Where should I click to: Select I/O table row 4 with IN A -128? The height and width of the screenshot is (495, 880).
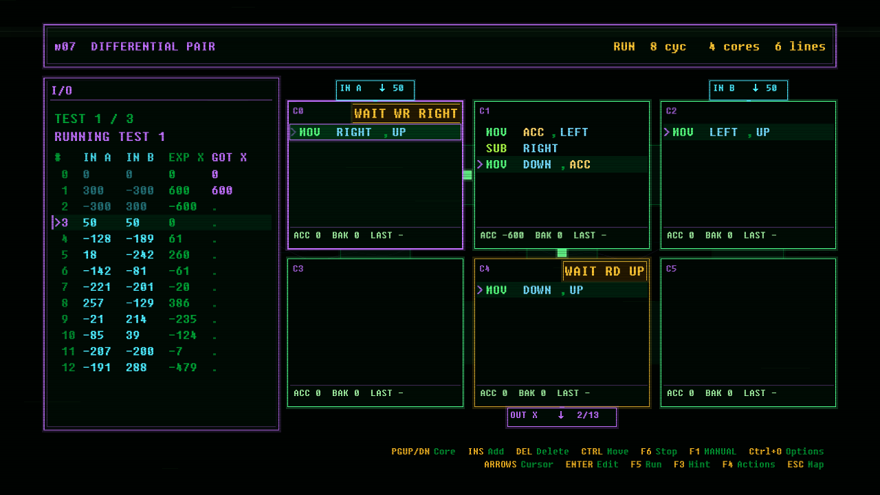tap(162, 239)
